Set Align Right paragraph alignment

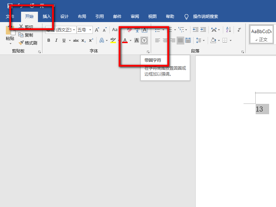tap(173, 40)
